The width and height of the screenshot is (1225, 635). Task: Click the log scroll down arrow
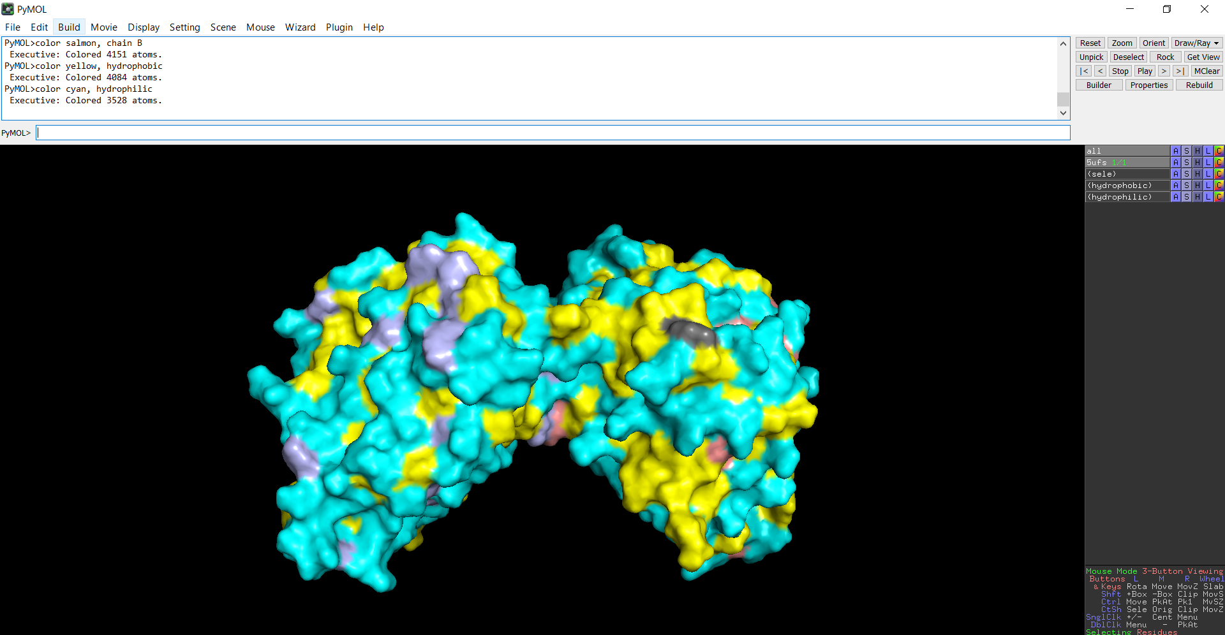[1063, 113]
